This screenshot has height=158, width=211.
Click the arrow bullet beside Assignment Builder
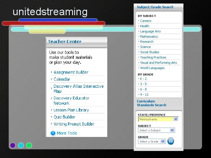pos(51,72)
